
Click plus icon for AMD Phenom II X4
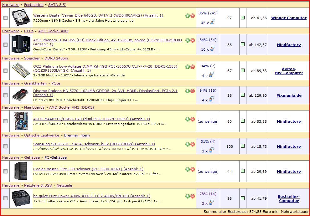click(188, 40)
